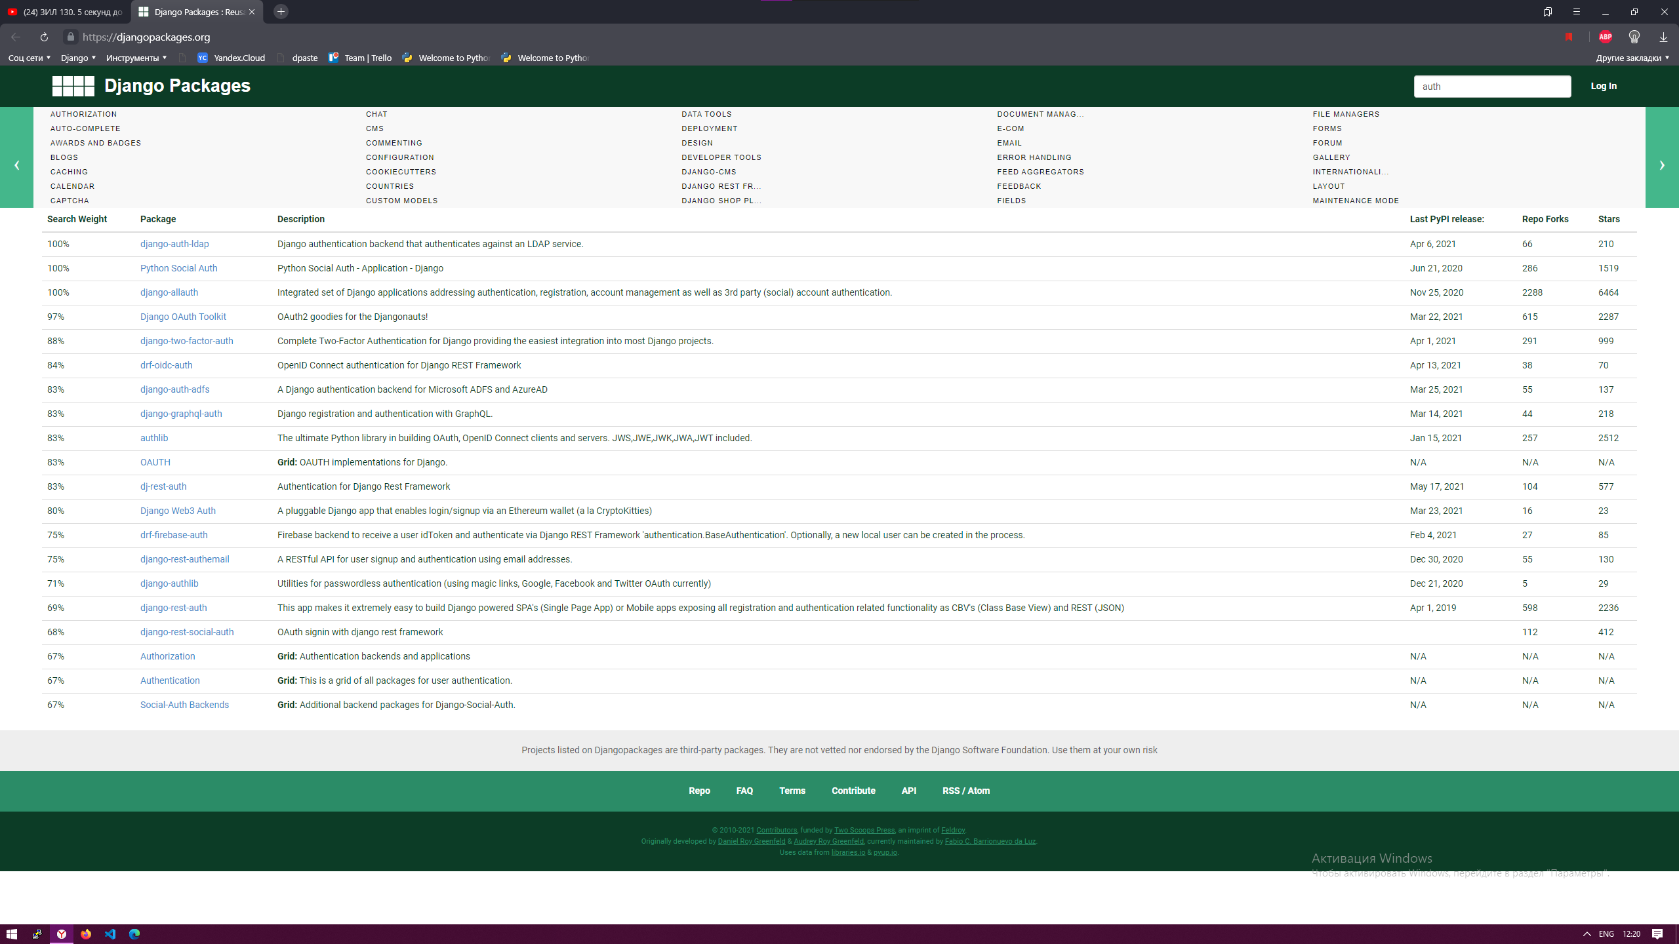This screenshot has width=1679, height=944.
Task: Open the drf-oidc-auth package
Action: (x=166, y=365)
